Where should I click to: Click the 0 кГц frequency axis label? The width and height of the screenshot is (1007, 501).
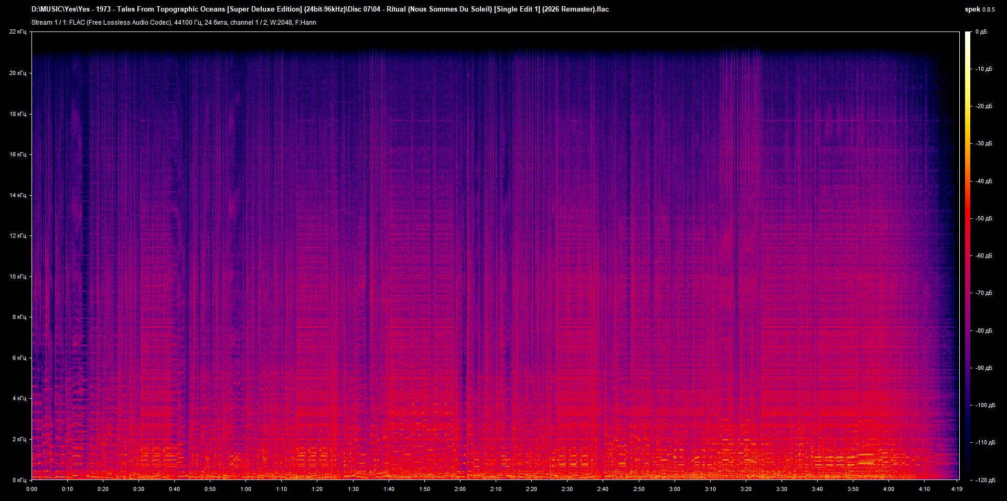click(x=19, y=480)
